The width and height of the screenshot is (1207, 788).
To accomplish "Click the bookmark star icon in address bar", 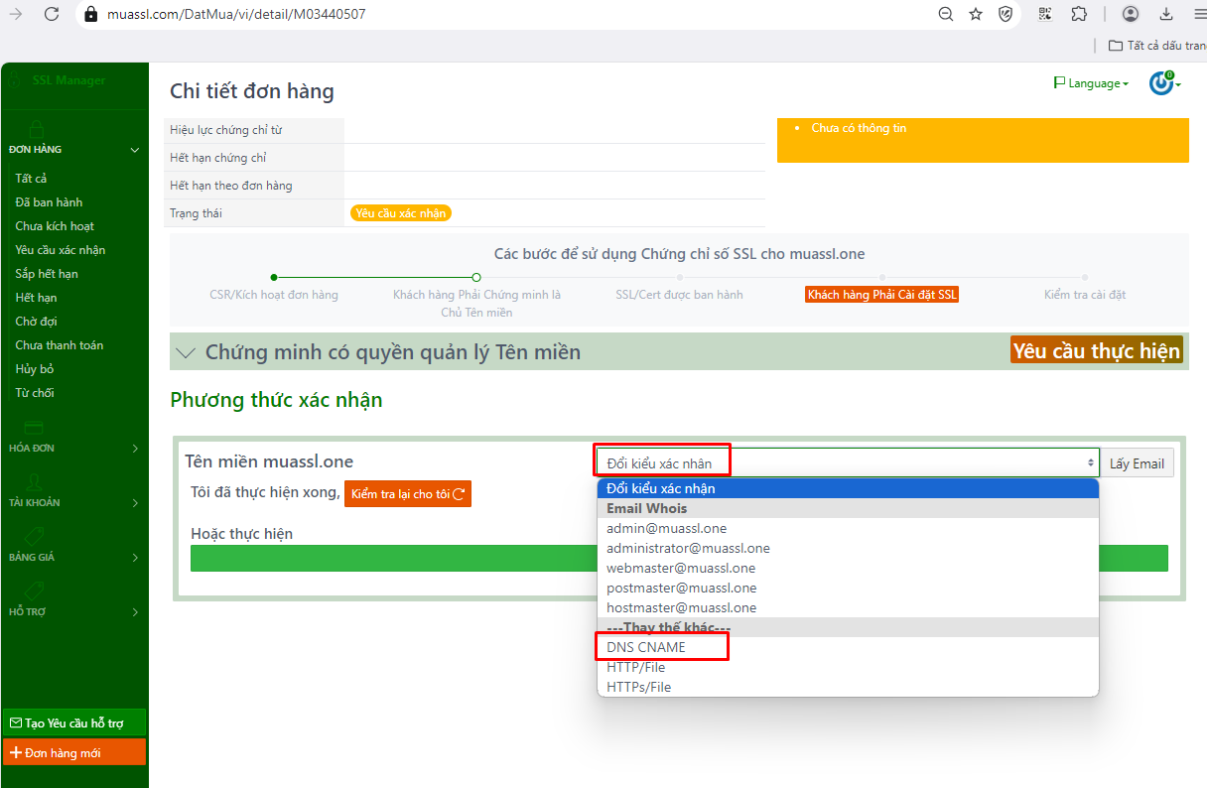I will pos(976,14).
